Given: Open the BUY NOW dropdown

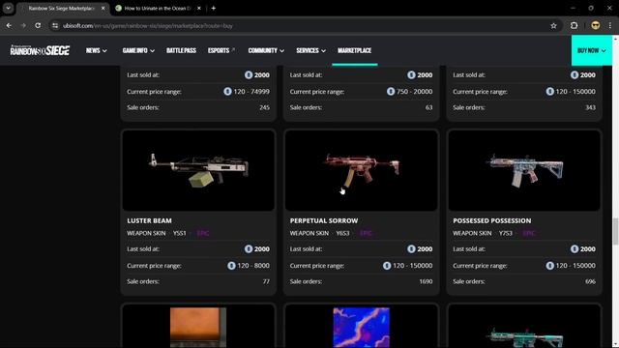Looking at the screenshot, I should (x=591, y=50).
